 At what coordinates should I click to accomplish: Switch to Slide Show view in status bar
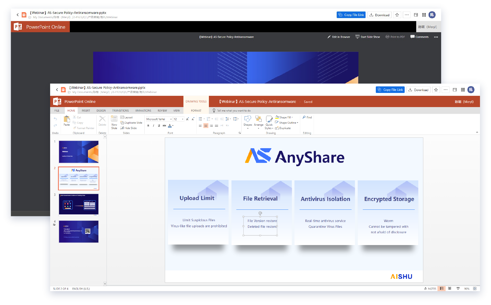tap(458, 289)
